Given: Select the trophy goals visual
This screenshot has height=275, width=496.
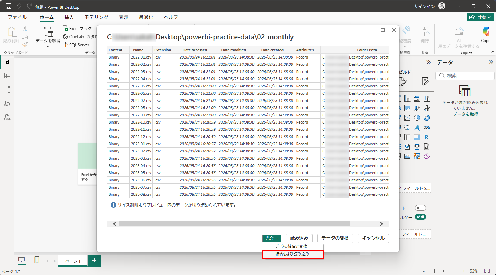Looking at the screenshot, I should (417, 147).
